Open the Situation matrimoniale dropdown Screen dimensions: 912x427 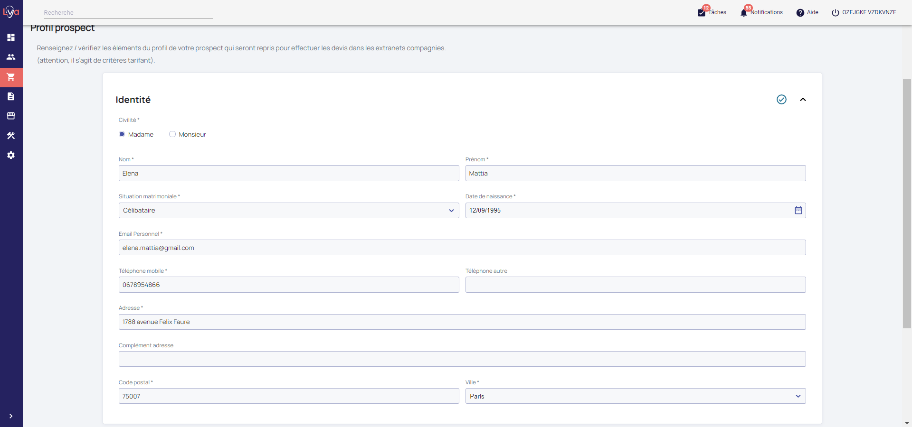pyautogui.click(x=288, y=210)
